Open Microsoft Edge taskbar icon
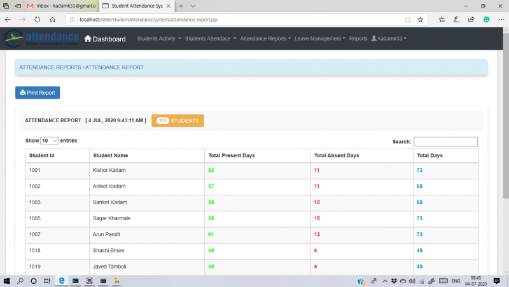This screenshot has height=287, width=509. [61, 281]
